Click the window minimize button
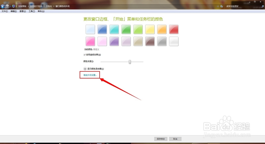This screenshot has width=265, height=144. coord(250,2)
